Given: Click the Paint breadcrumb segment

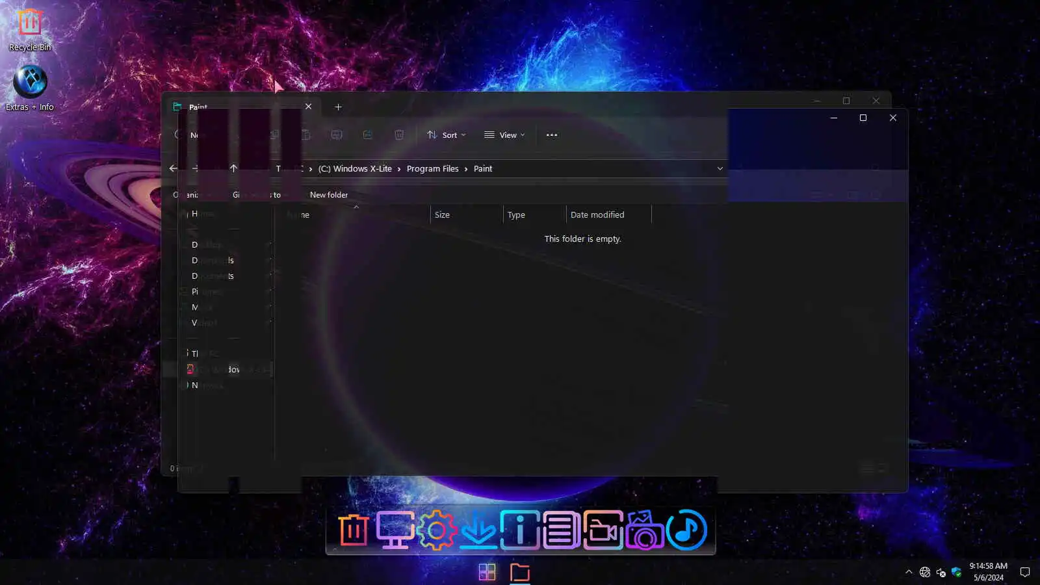Looking at the screenshot, I should pos(483,169).
